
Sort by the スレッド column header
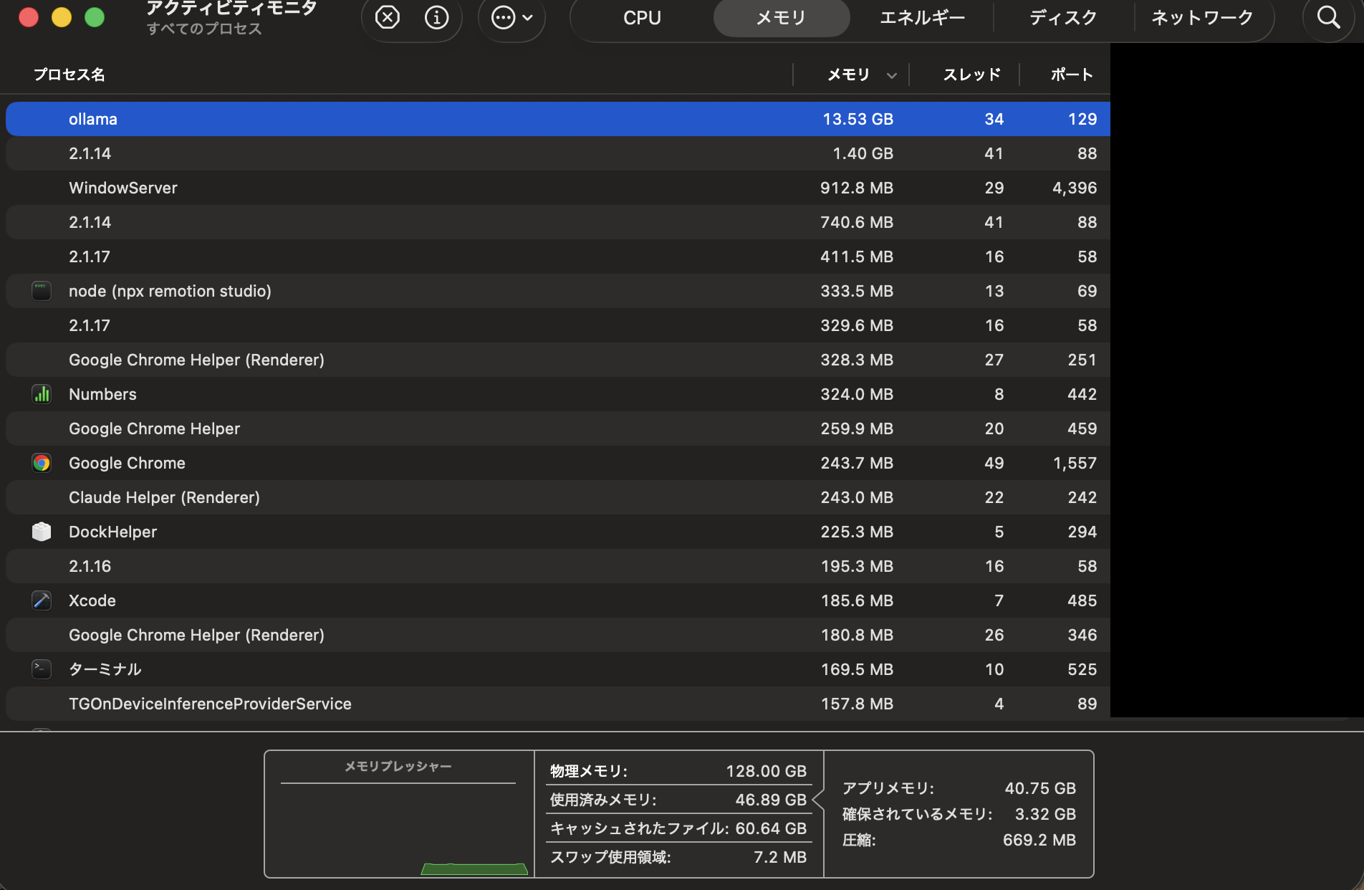[x=971, y=75]
